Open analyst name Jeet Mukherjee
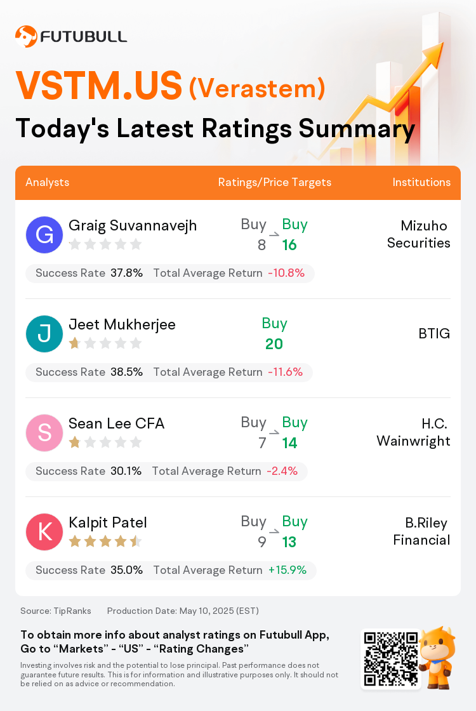The height and width of the screenshot is (711, 476). point(122,324)
